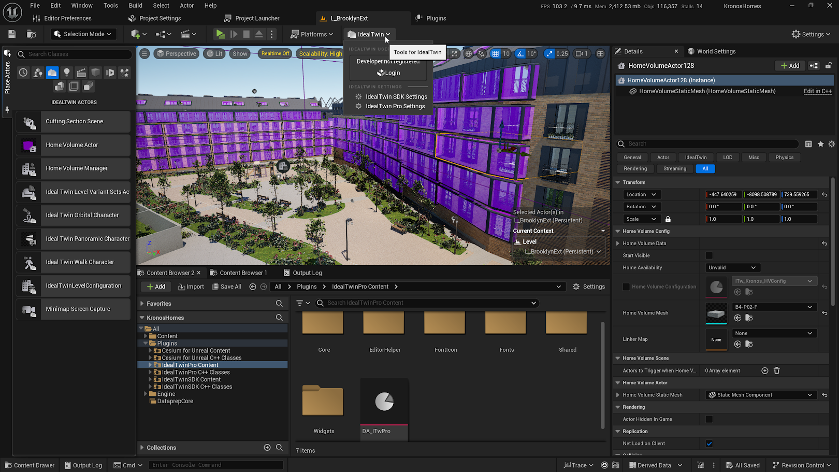The width and height of the screenshot is (839, 472).
Task: Uncheck the Net Load on Client checkbox
Action: click(709, 444)
